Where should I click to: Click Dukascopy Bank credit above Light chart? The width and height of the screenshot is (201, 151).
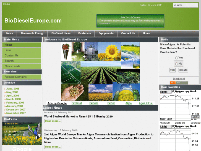(x=184, y=126)
